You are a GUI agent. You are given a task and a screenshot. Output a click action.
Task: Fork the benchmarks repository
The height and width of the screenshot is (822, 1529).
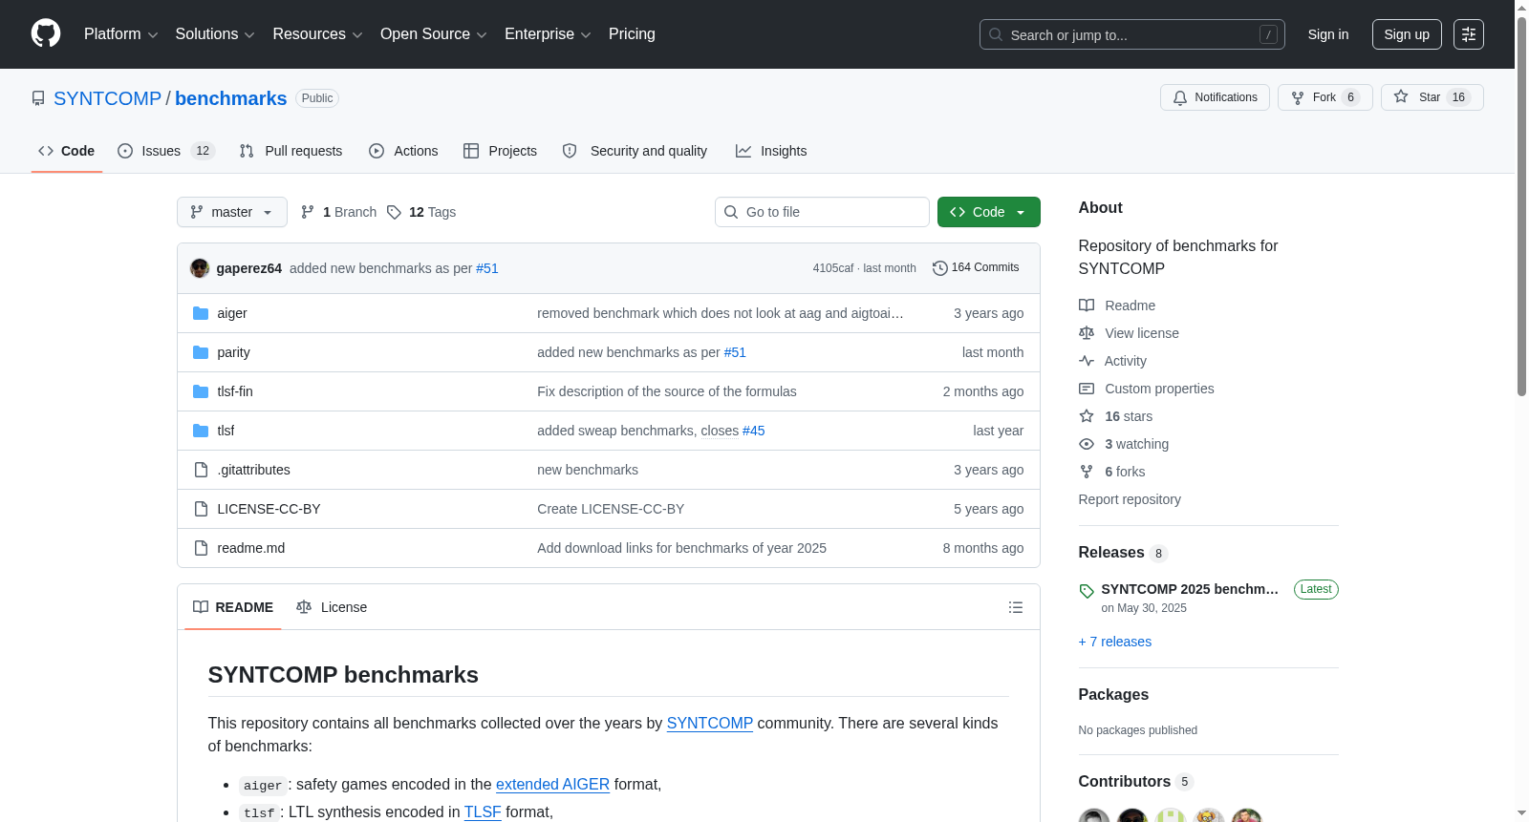click(1325, 97)
